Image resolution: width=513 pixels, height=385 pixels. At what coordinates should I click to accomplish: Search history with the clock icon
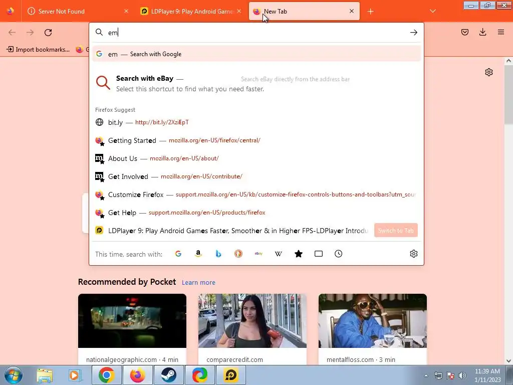coord(338,254)
